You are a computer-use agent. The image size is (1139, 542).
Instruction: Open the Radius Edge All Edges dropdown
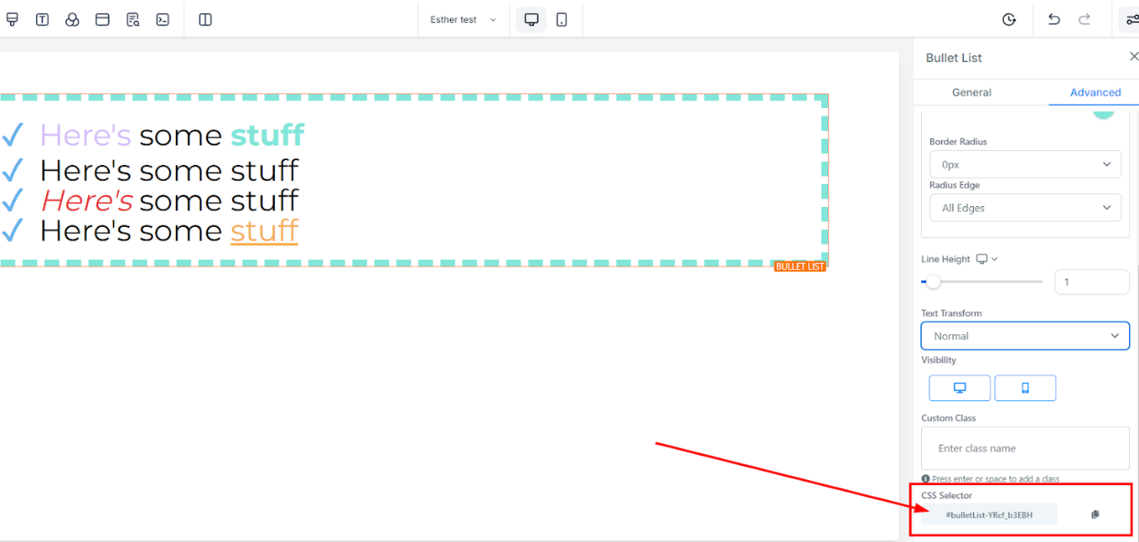tap(1025, 208)
